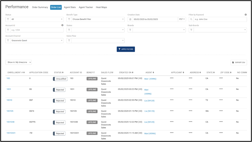Open enrollment link 183

[x=8, y=78]
